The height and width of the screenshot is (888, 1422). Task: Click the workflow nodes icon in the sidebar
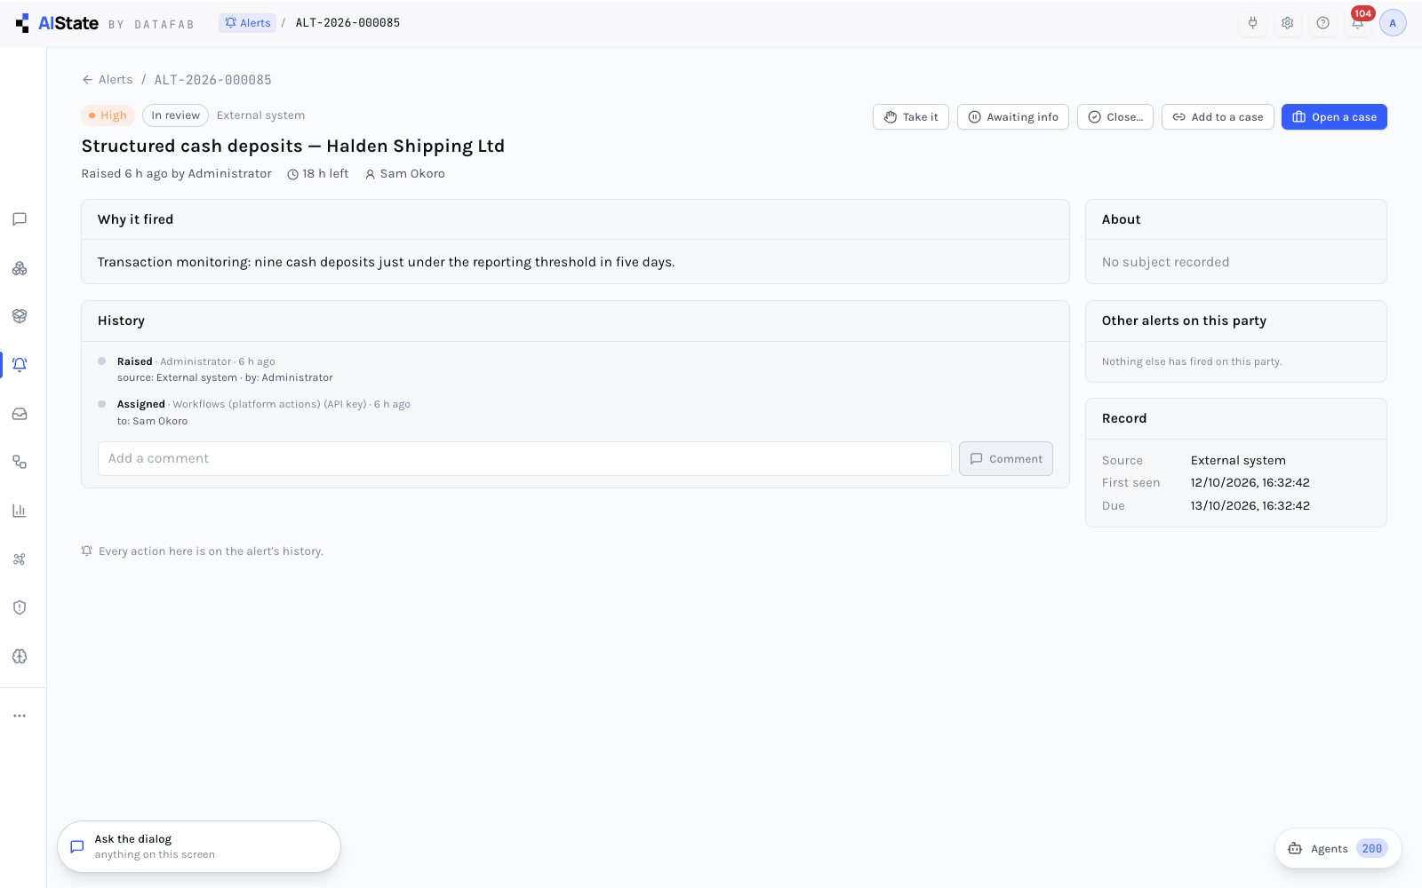pyautogui.click(x=20, y=462)
